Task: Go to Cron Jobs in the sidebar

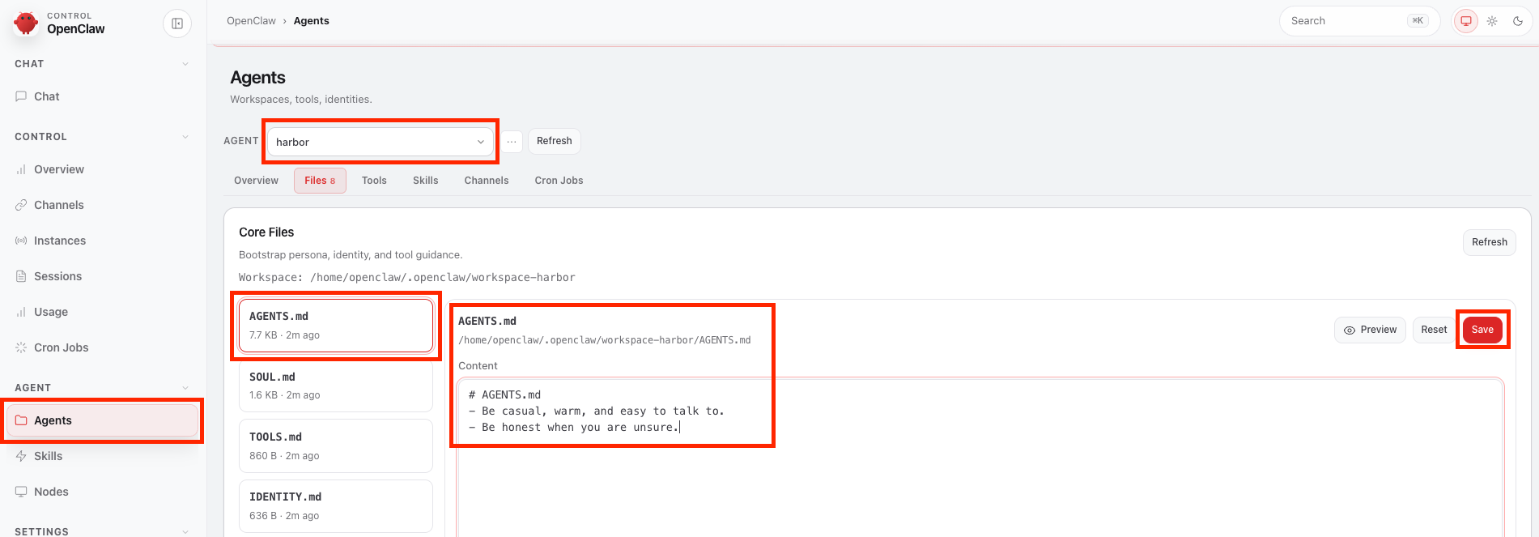Action: click(x=61, y=347)
